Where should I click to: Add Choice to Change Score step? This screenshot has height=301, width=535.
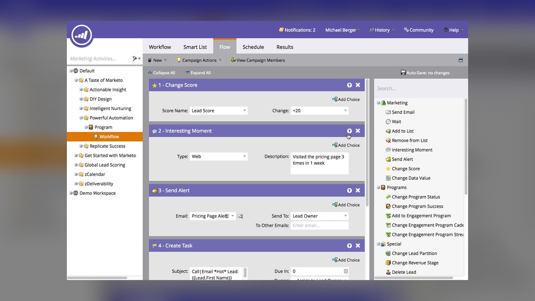(346, 99)
